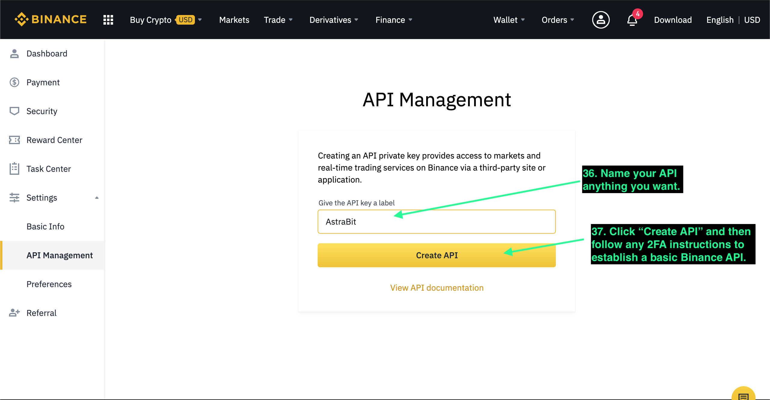The height and width of the screenshot is (400, 770).
Task: Click the Create API button
Action: (436, 255)
